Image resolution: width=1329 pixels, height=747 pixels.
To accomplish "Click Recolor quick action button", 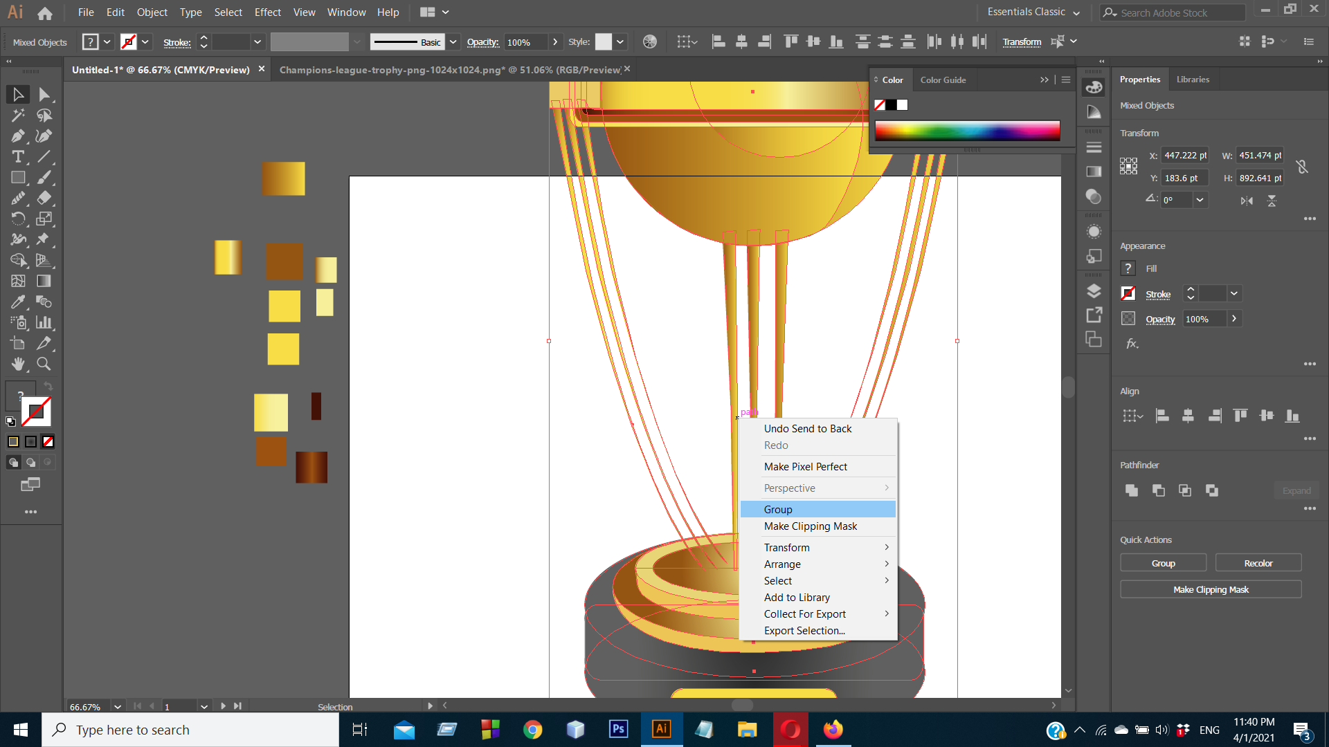I will (1258, 563).
